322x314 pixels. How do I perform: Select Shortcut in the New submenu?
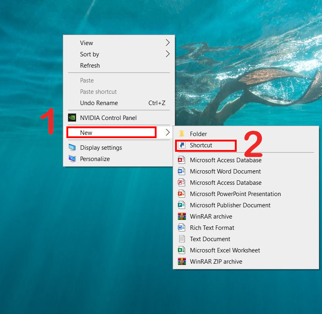click(x=246, y=145)
